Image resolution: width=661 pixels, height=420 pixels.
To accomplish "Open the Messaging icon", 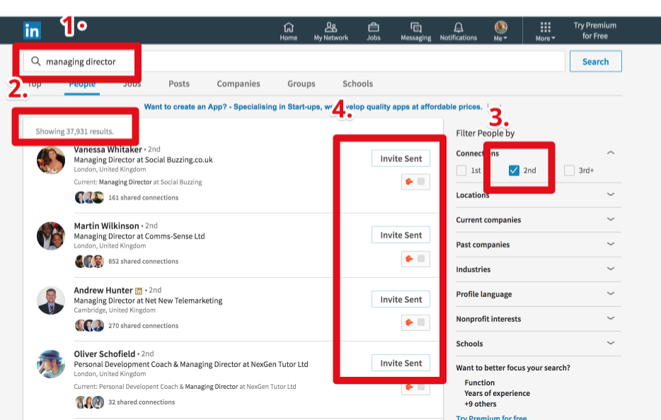I will tap(415, 28).
